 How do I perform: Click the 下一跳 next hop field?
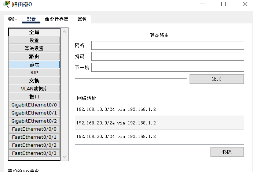click(x=168, y=67)
